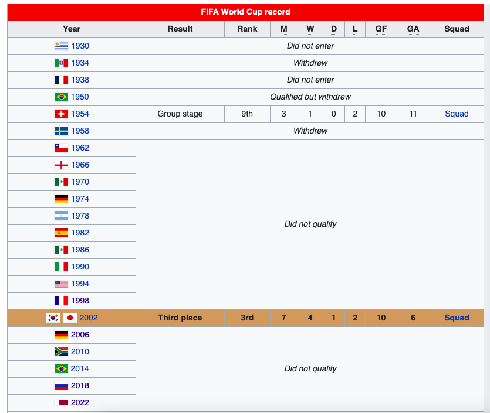Click the Russia flag beside 2018
490x413 pixels.
point(61,385)
